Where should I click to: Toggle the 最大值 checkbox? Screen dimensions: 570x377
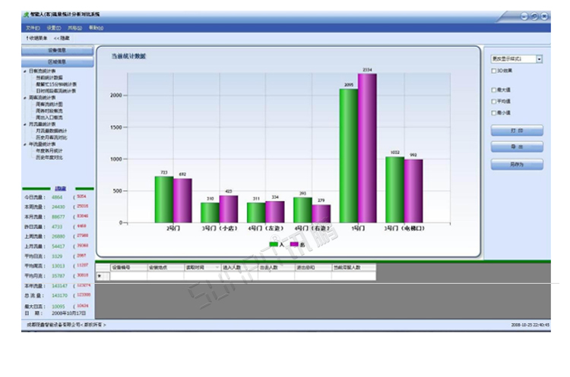click(494, 90)
